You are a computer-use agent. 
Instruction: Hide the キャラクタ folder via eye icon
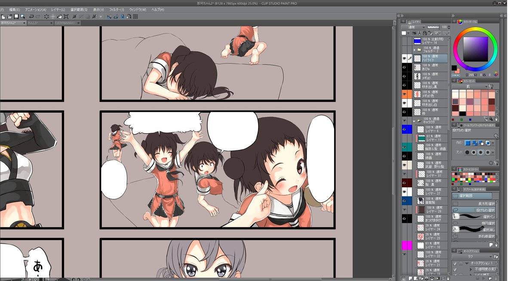tap(404, 121)
